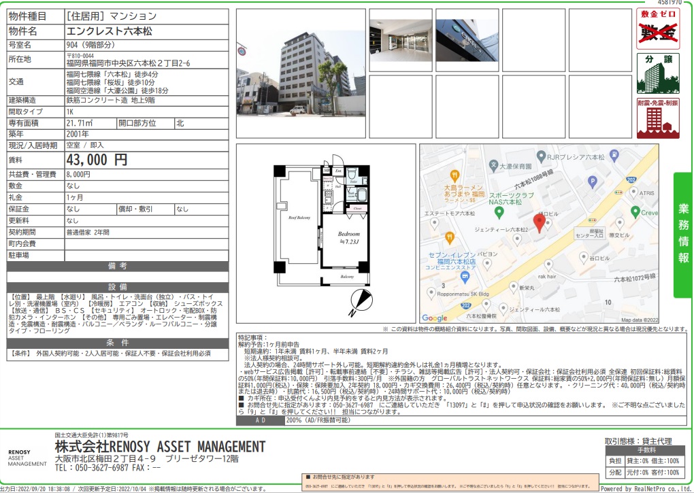Click the 福岡七隈線「六本松」徒歩4分 access line
Viewport: 694px width, 493px height.
pyautogui.click(x=112, y=74)
